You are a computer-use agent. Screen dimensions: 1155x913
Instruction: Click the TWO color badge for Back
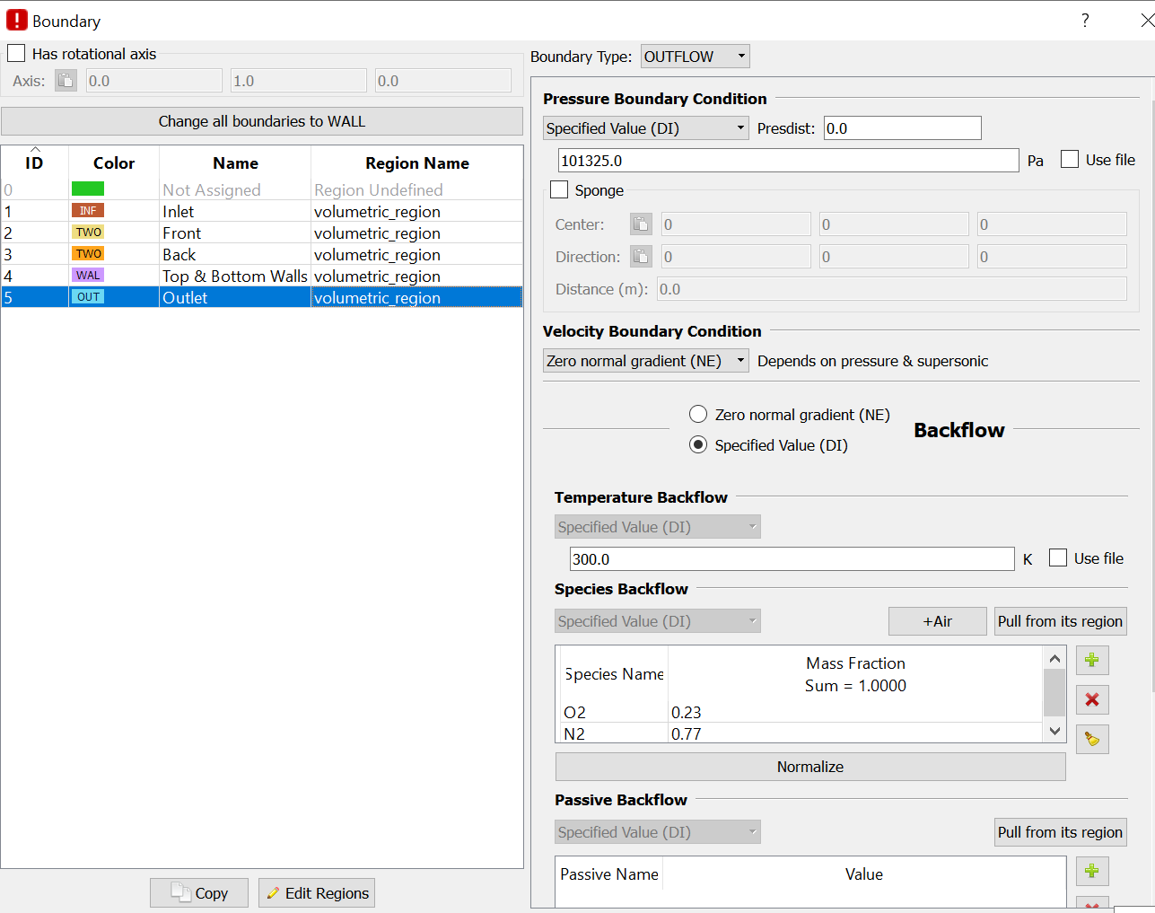(88, 254)
